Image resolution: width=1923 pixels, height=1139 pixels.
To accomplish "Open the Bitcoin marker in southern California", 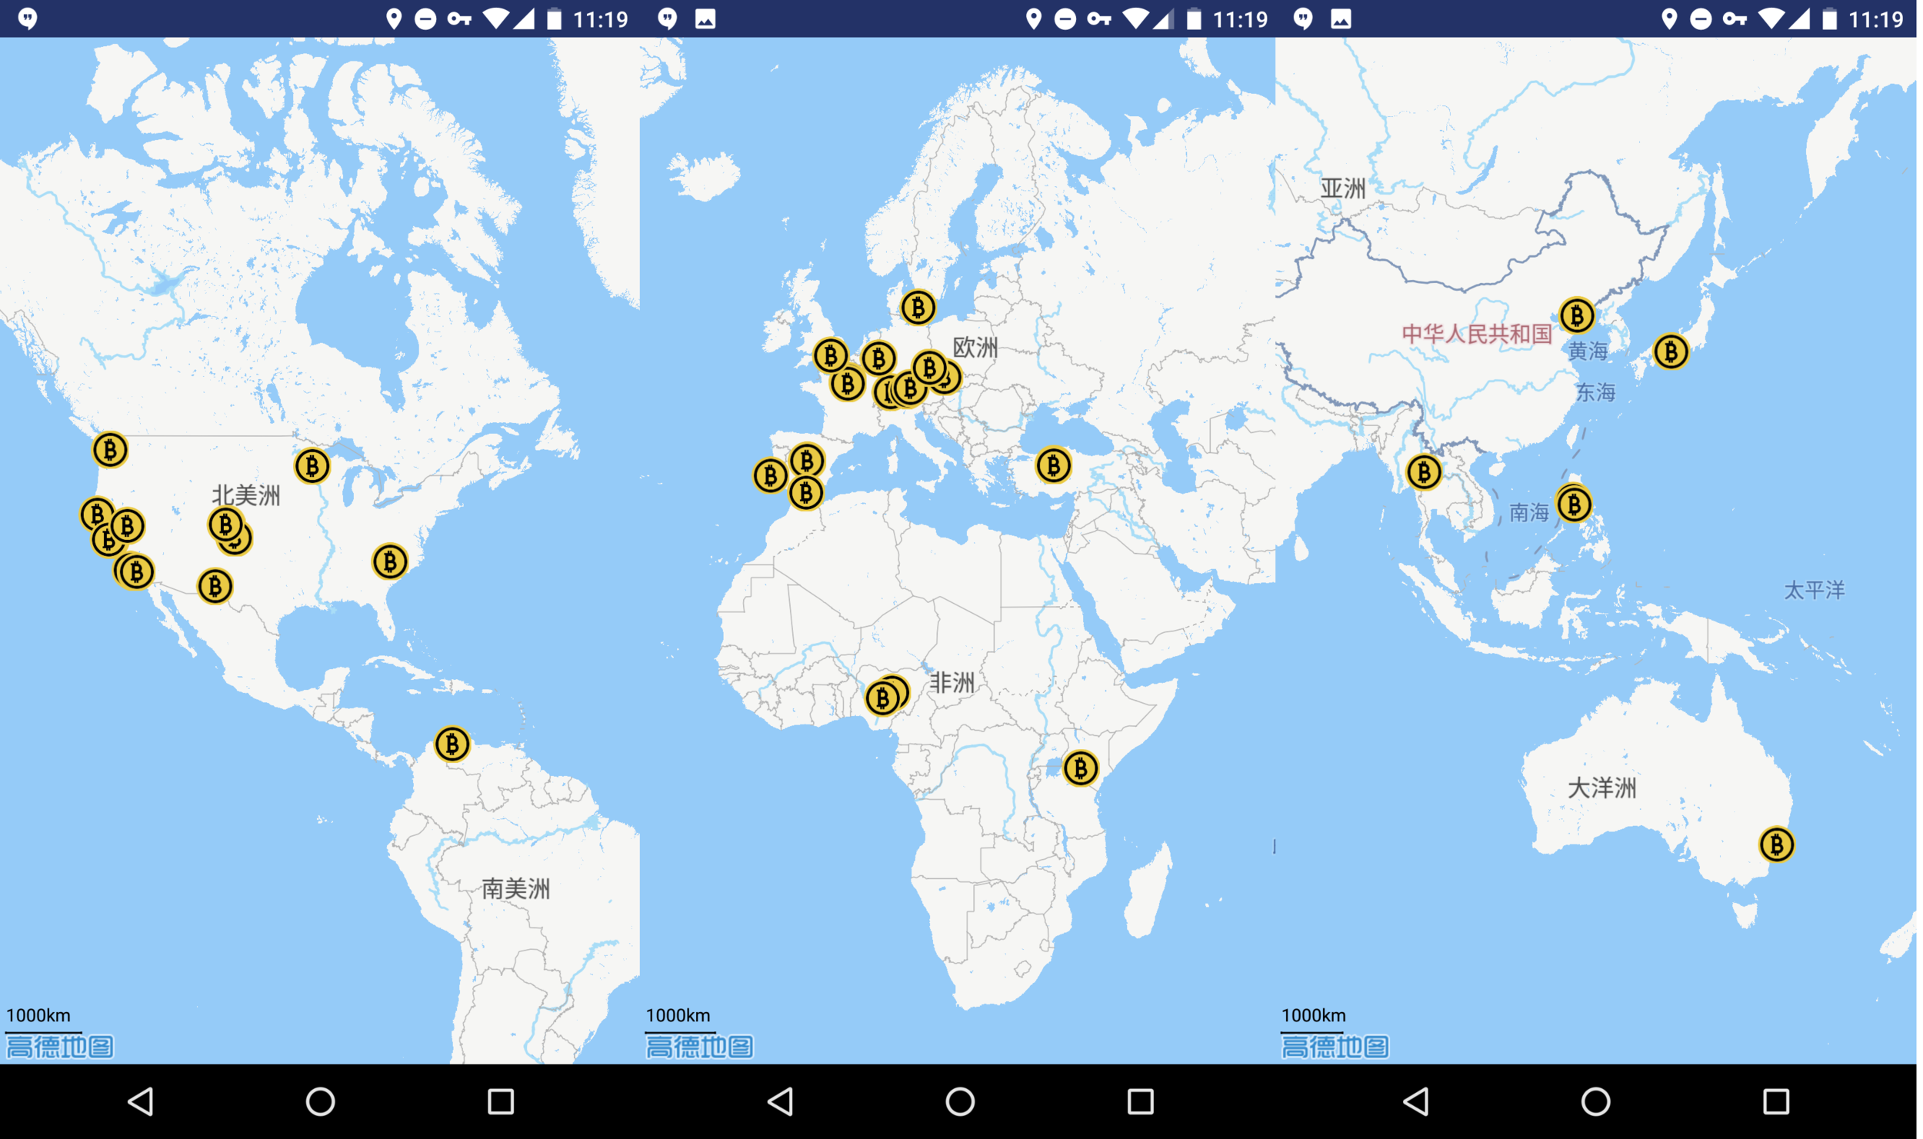I will pyautogui.click(x=137, y=572).
